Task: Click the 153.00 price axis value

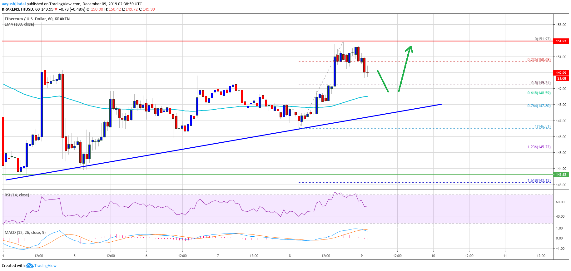Action: click(561, 25)
